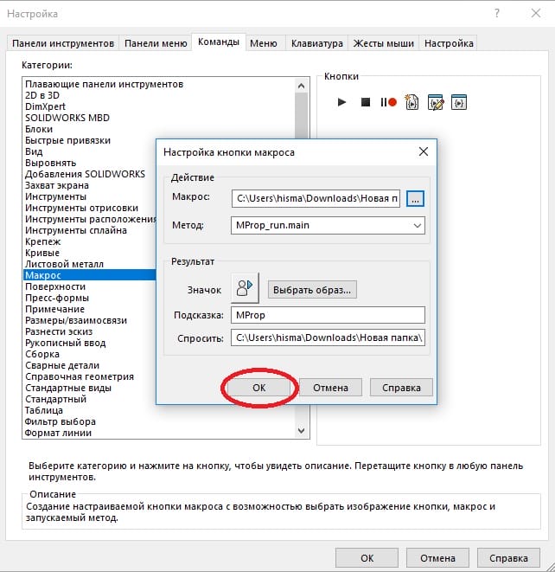Switch to Панели инструментов tab

[63, 43]
